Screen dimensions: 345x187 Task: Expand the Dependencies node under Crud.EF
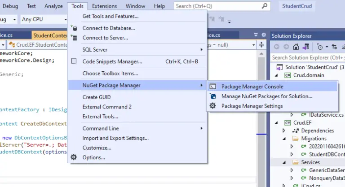point(284,130)
